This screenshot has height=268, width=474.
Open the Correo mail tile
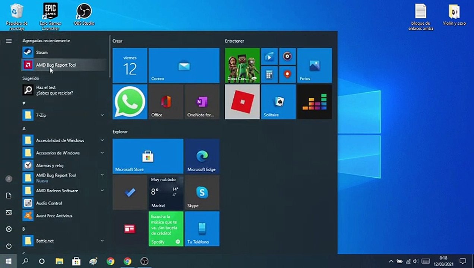[x=184, y=66]
